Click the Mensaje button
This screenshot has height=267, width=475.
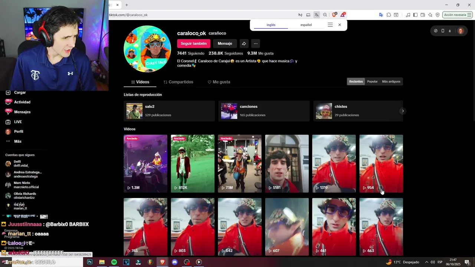click(225, 43)
